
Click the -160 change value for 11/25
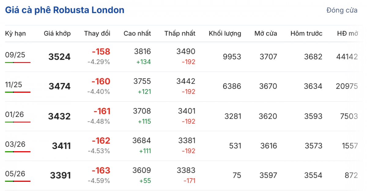[101, 81]
